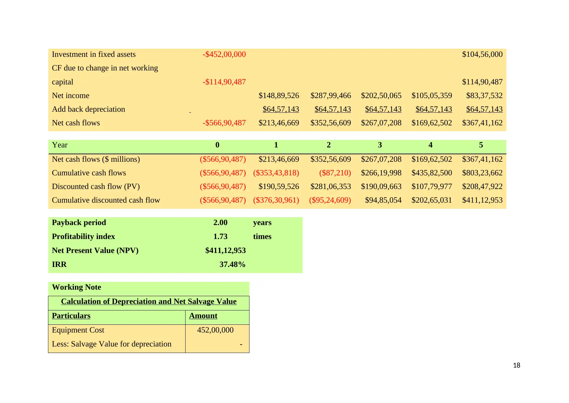Select the bold NPV value $411,12,953
Image resolution: width=569 pixels, height=403 pixels.
tap(225, 250)
